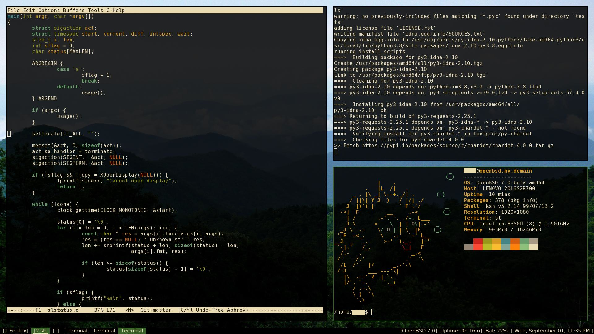Click the [T] tiling layout indicator
The height and width of the screenshot is (334, 594).
click(56, 331)
